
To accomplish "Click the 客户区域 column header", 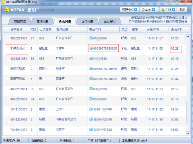I will (62, 29).
